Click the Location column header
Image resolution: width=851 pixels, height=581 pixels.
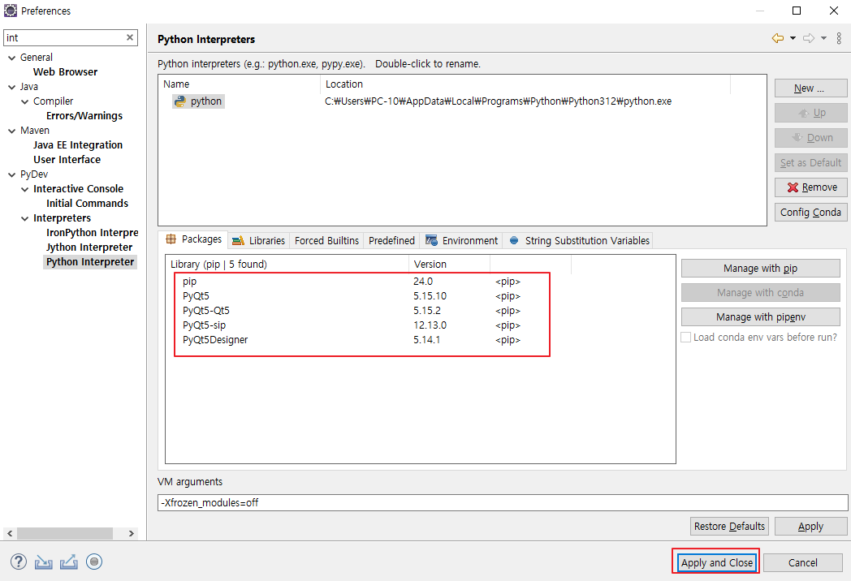pyautogui.click(x=525, y=84)
